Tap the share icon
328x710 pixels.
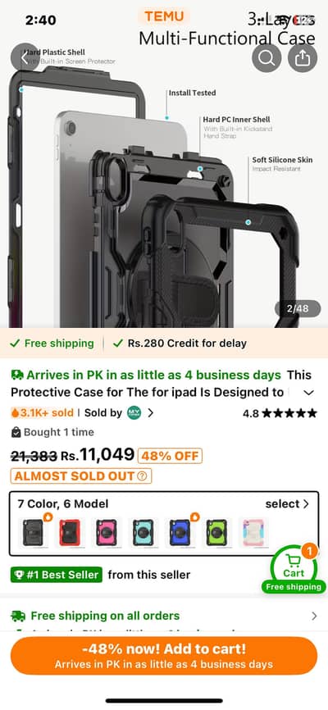pyautogui.click(x=303, y=57)
